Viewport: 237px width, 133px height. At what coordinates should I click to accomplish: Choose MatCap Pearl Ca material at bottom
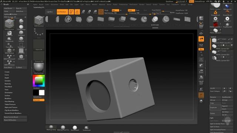tap(63, 128)
